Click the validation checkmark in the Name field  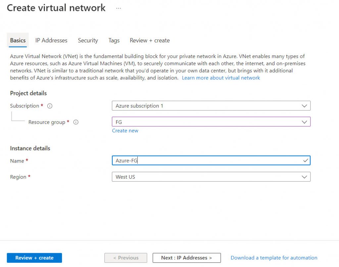[305, 160]
